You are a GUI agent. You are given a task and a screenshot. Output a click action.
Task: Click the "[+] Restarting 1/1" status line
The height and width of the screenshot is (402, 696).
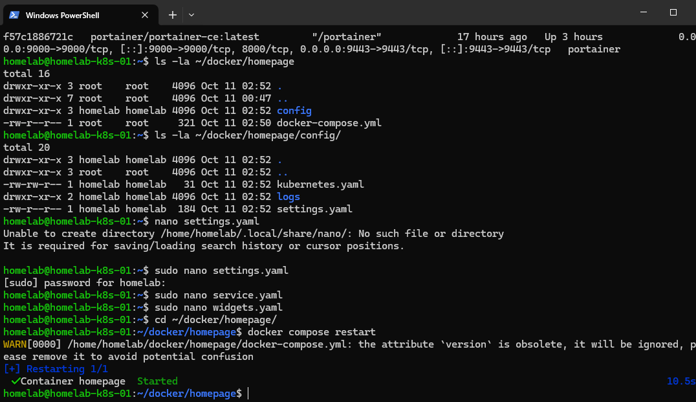click(x=56, y=369)
